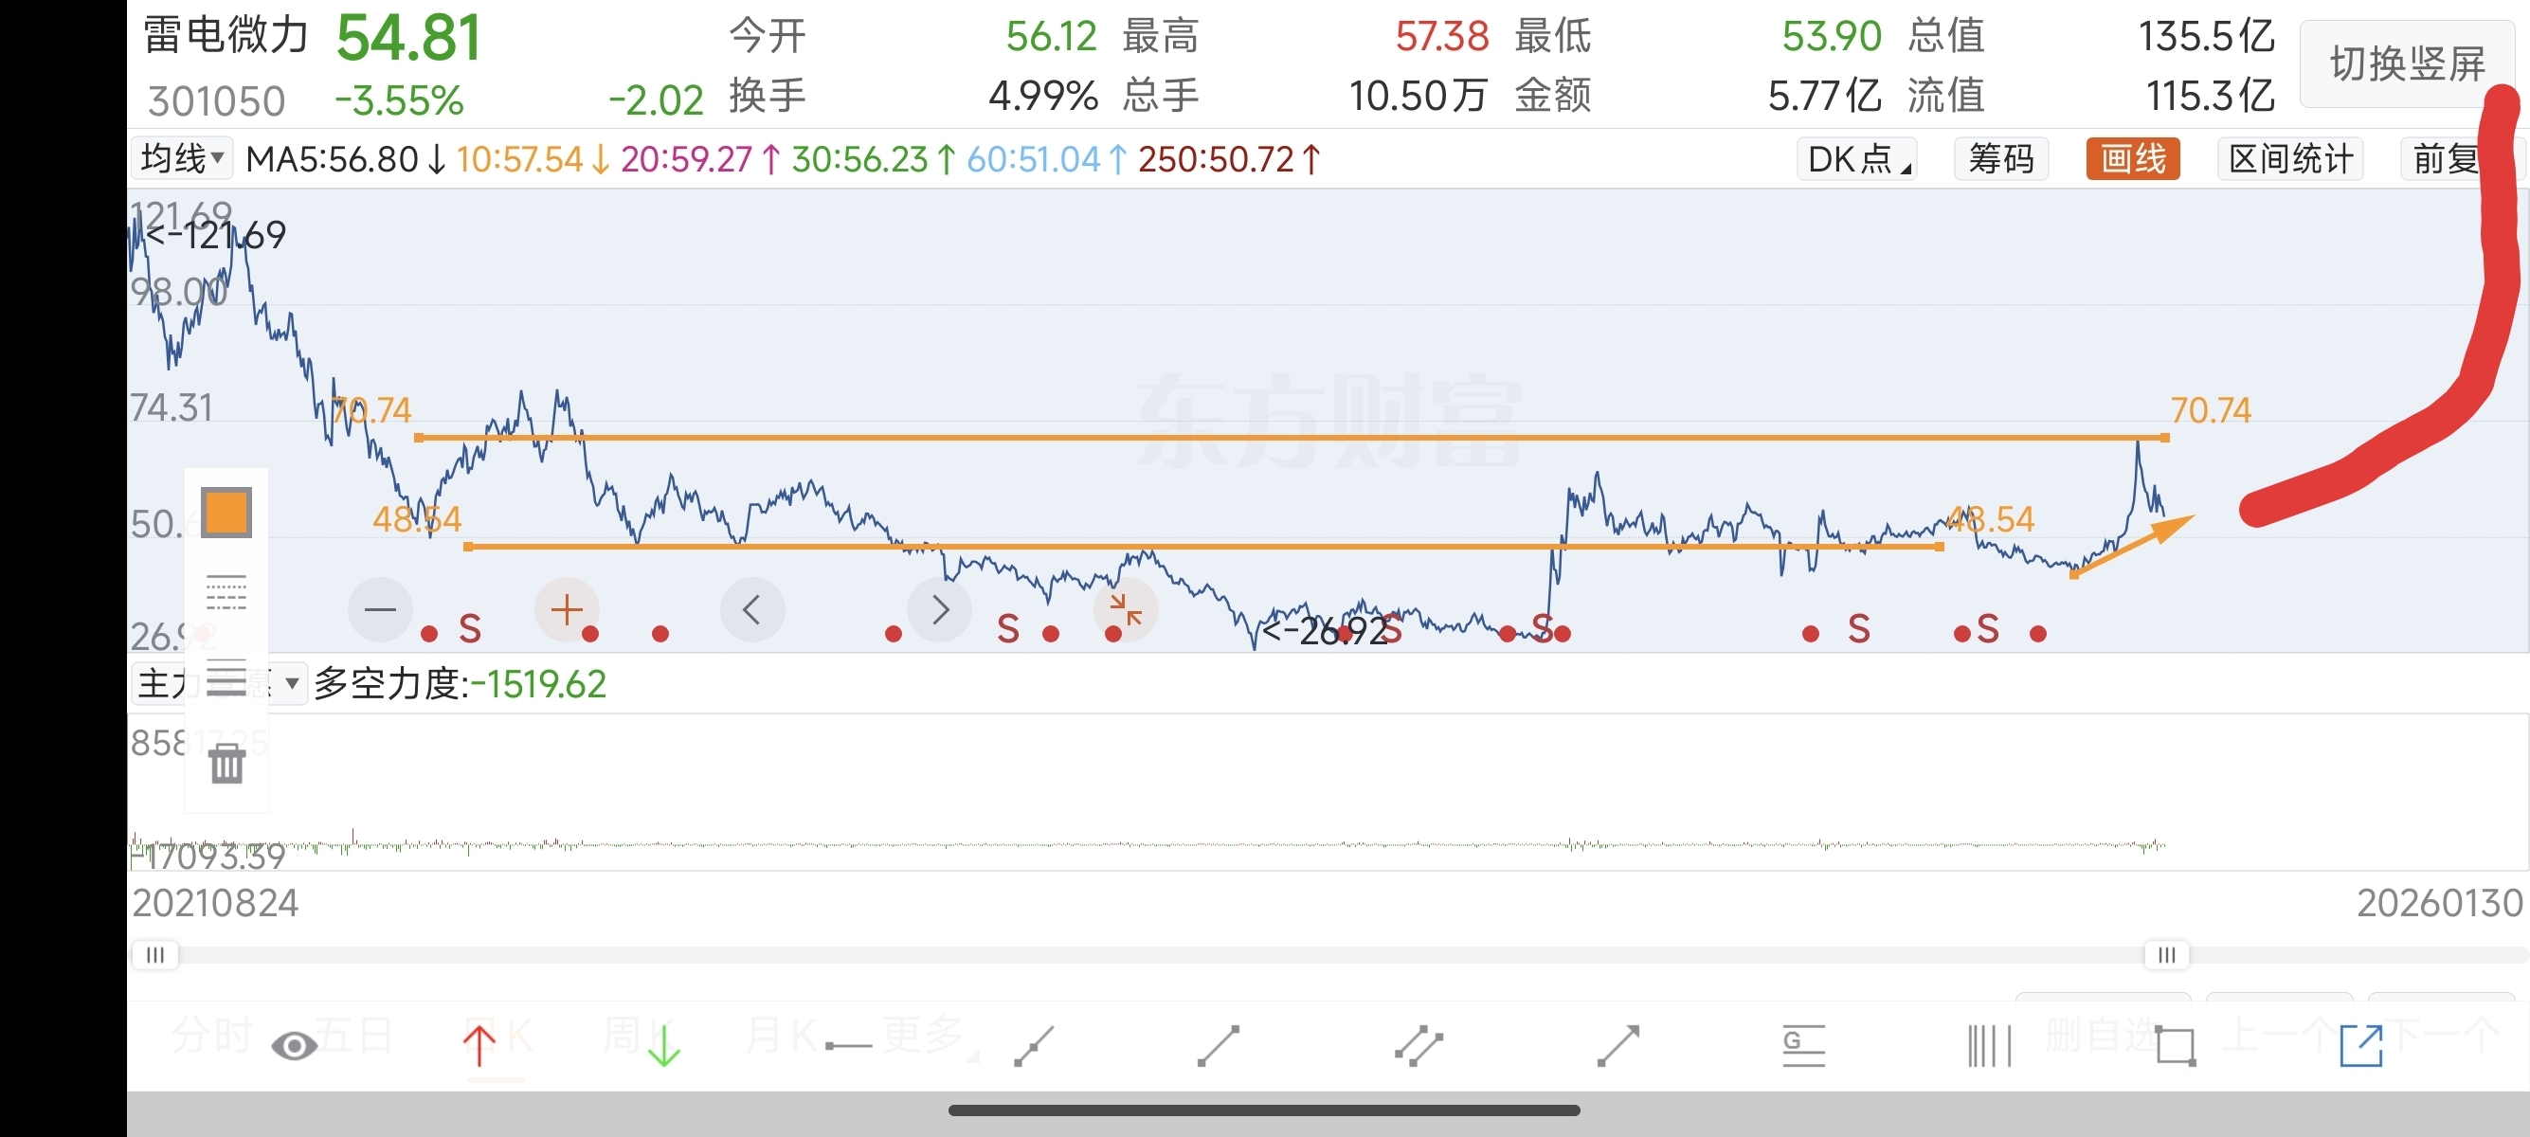Select the green down arrow drawing tool
2530x1137 pixels.
pyautogui.click(x=664, y=1046)
